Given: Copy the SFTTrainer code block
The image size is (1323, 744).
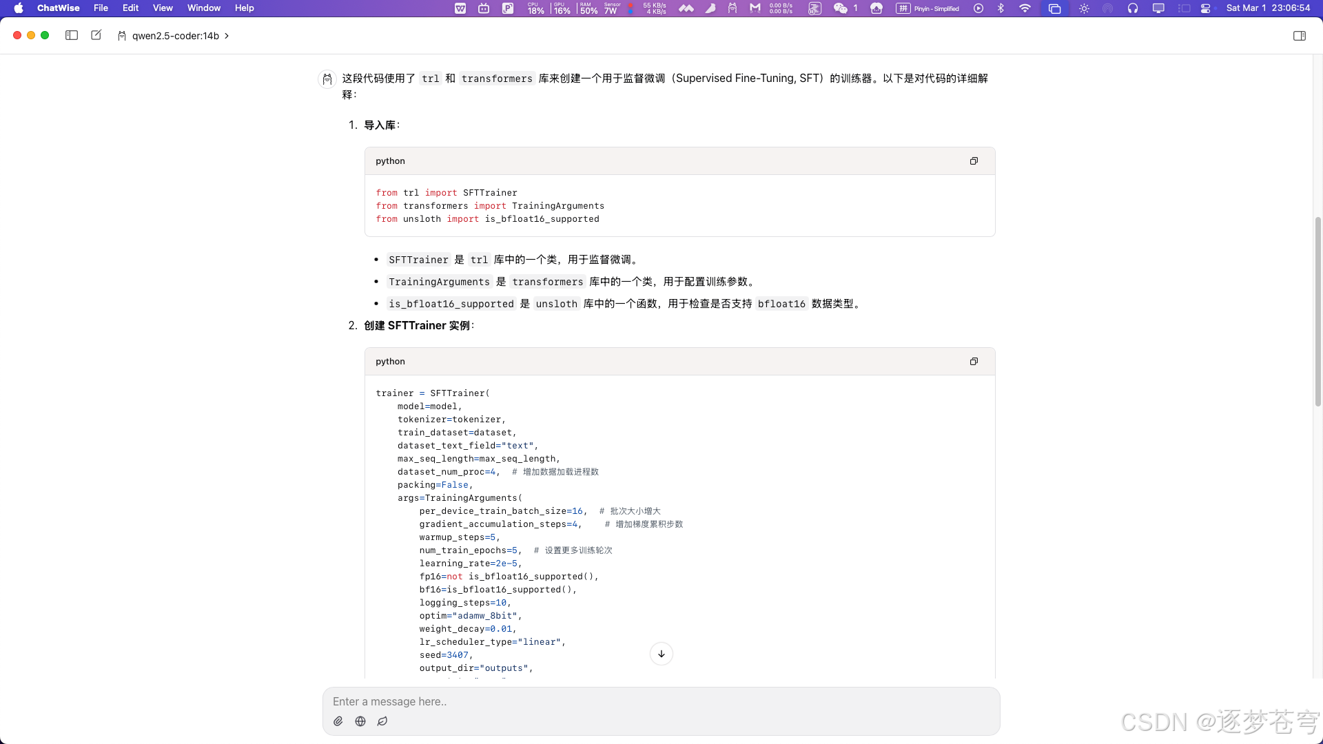Looking at the screenshot, I should click(974, 361).
